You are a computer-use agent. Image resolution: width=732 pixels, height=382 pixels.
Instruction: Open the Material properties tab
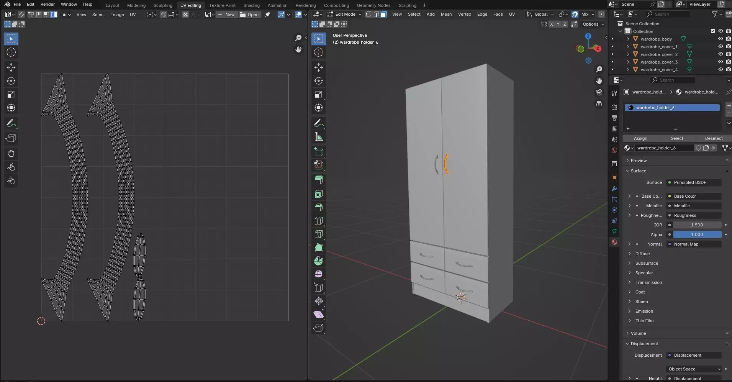[x=614, y=242]
